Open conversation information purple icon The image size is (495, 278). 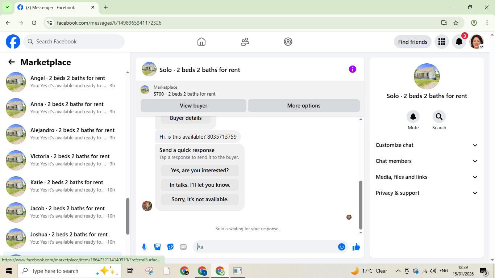(353, 69)
